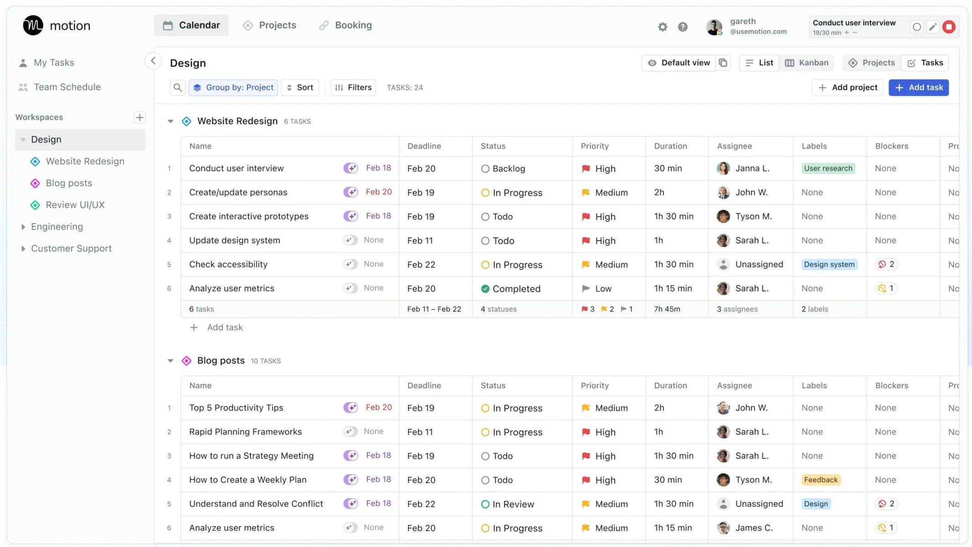Click the duplicate icon next to Default view
This screenshot has width=972, height=547.
click(723, 63)
